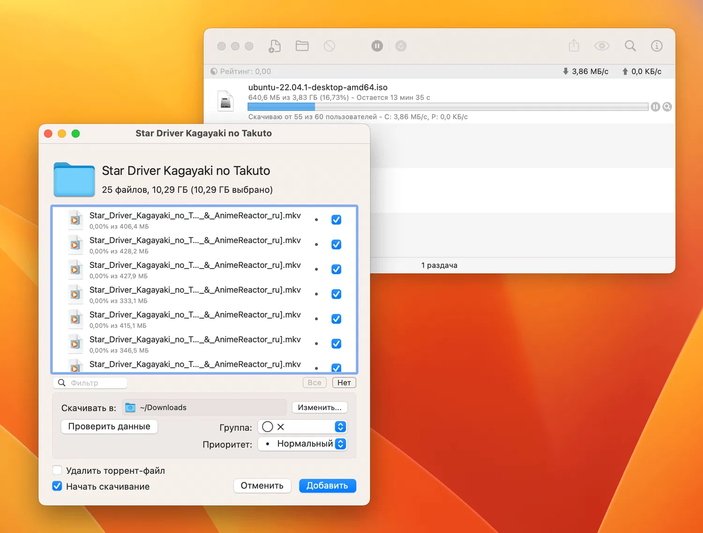The height and width of the screenshot is (533, 703).
Task: Click the remove torrent toolbar icon
Action: (x=329, y=46)
